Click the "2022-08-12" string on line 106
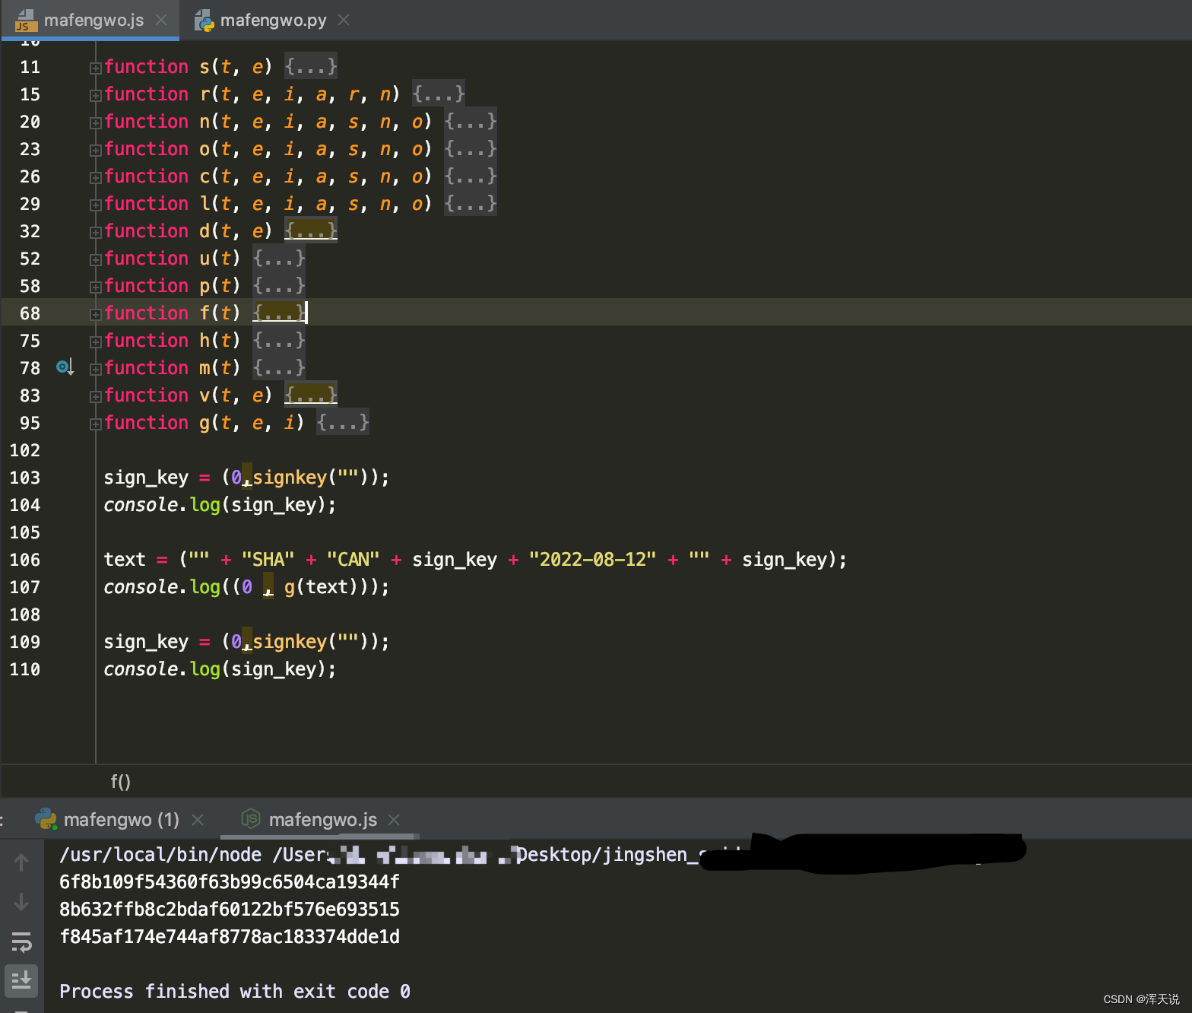The image size is (1192, 1013). click(x=592, y=560)
